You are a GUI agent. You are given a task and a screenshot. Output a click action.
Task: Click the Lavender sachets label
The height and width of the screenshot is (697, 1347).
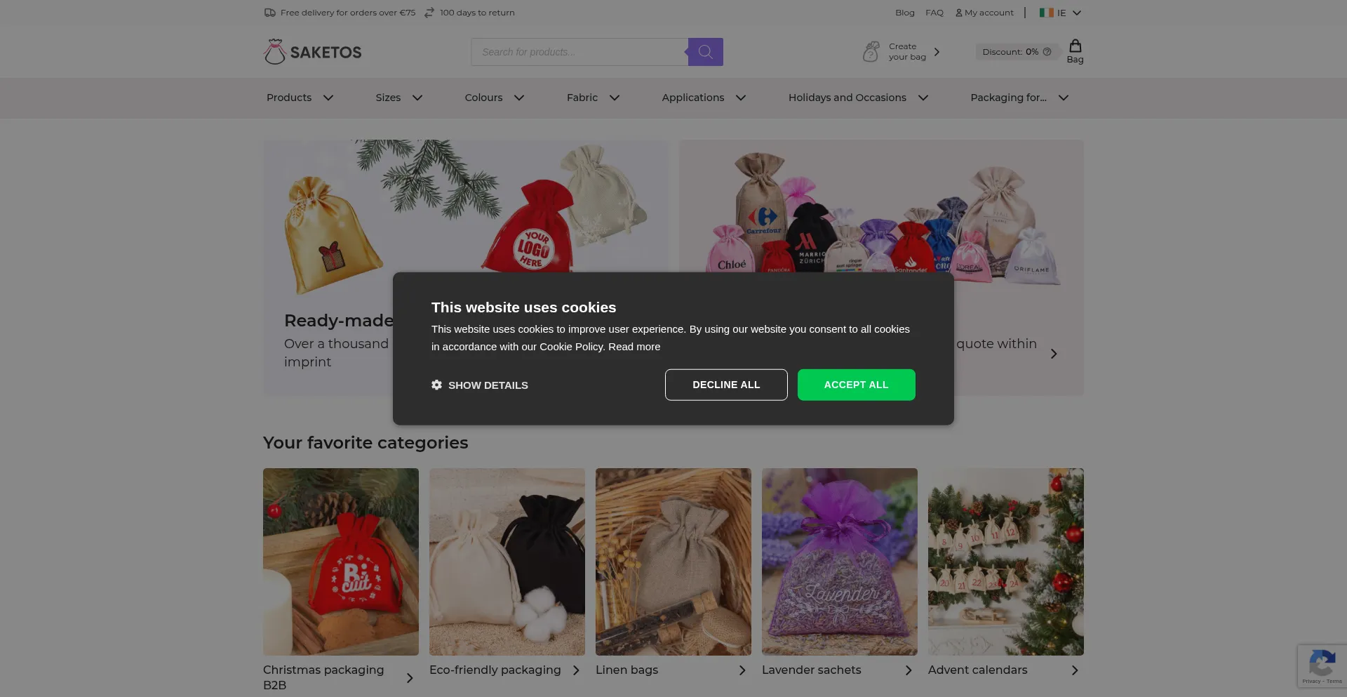click(x=811, y=670)
